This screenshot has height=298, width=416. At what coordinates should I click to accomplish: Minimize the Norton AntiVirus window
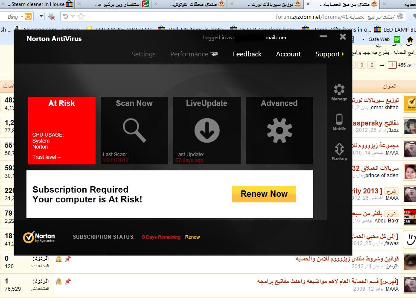(x=323, y=36)
